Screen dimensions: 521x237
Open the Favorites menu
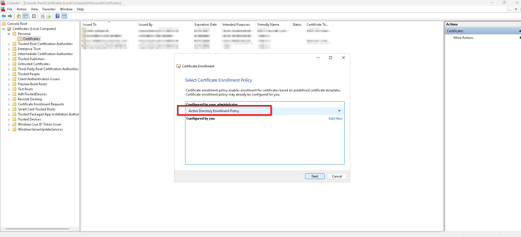coord(49,9)
